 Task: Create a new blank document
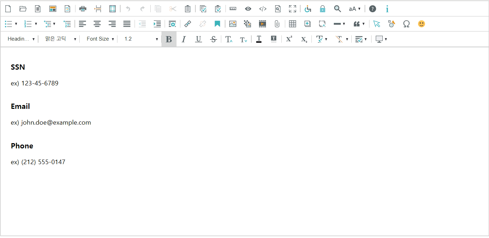[x=8, y=9]
